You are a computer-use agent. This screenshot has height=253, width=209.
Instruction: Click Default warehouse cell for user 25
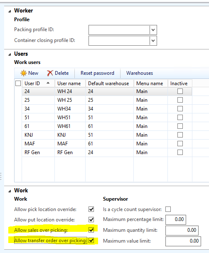109,100
